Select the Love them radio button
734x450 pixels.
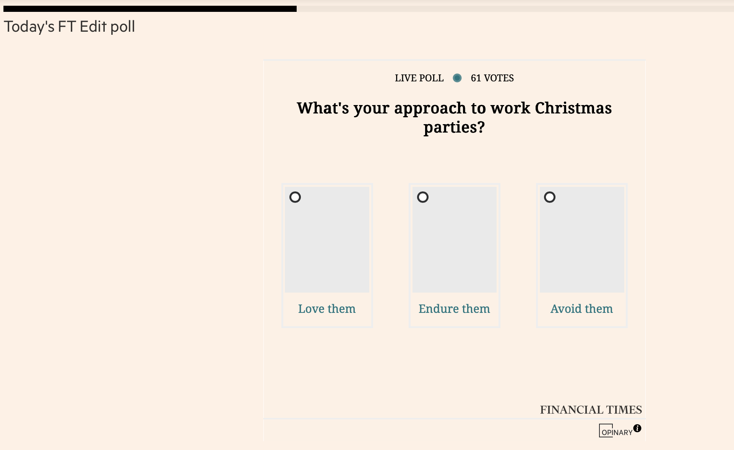[x=295, y=197]
